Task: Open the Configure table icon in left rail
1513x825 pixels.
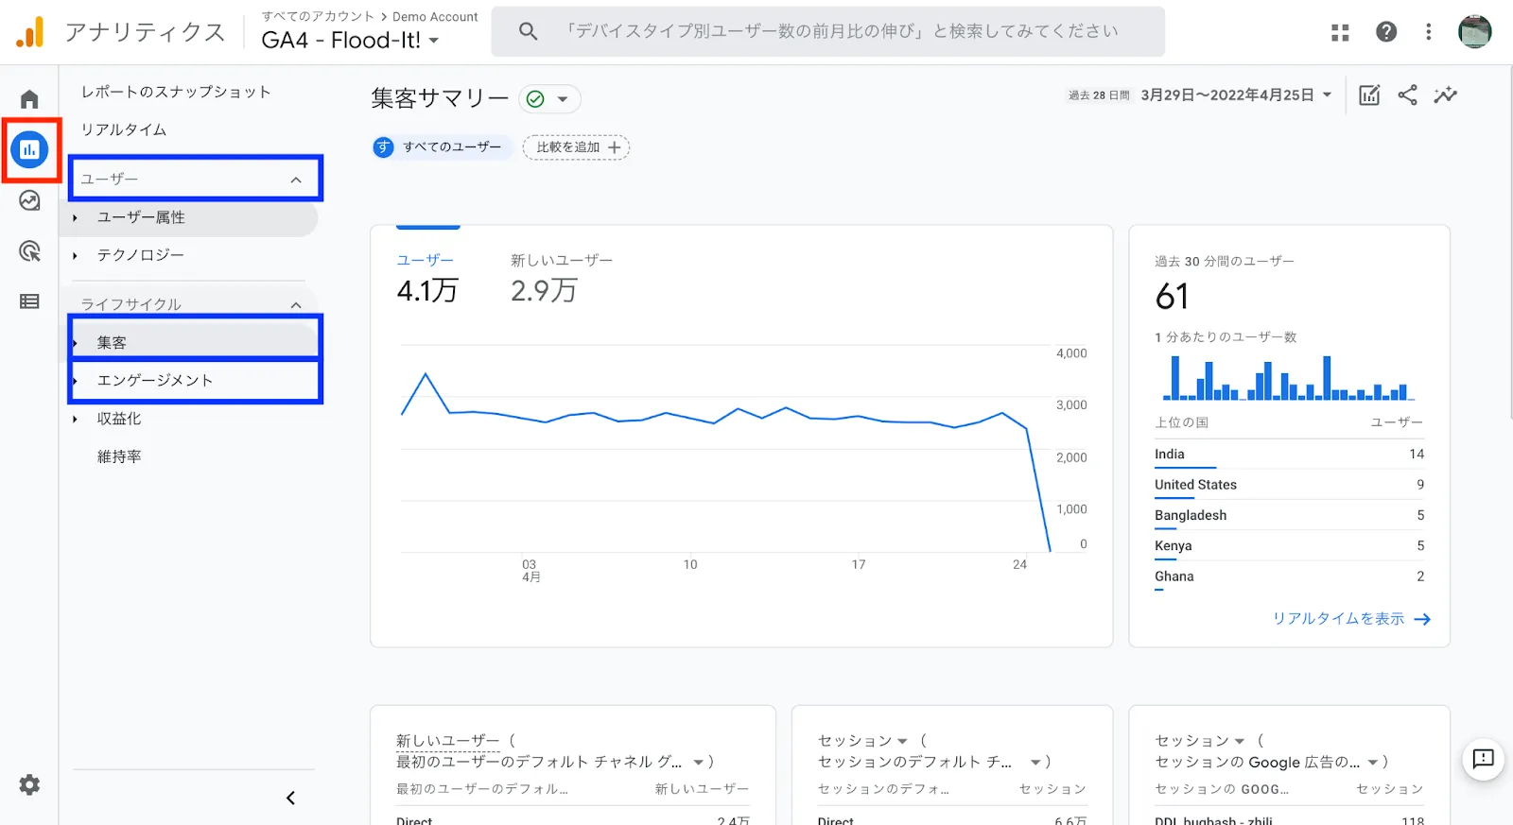Action: click(29, 301)
